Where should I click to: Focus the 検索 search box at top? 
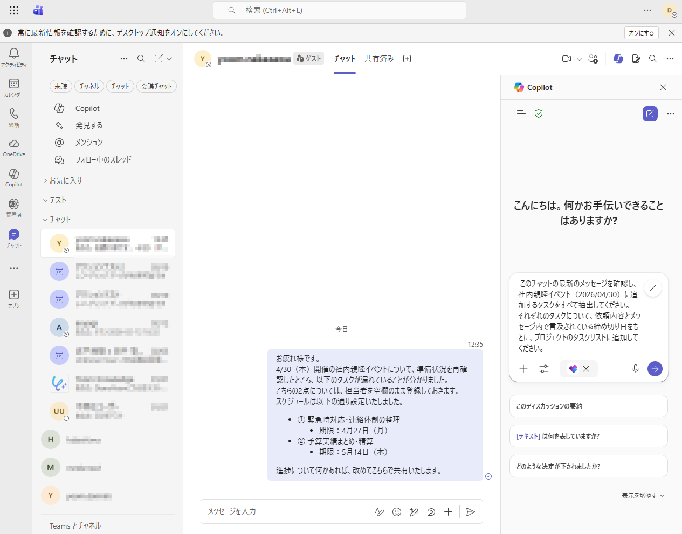340,10
